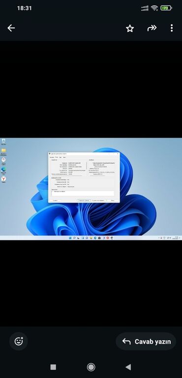182x378 pixels.
Task: Tap the Cavab yazın reply button
Action: 146,341
